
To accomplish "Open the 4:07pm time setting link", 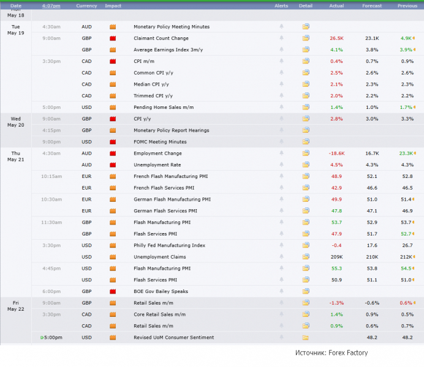I will coord(51,6).
